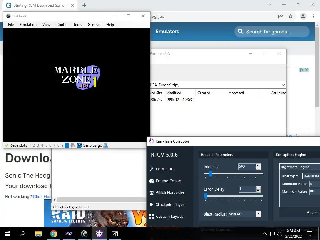Select the highlighted save slot 0
The image size is (320, 240).
67,145
